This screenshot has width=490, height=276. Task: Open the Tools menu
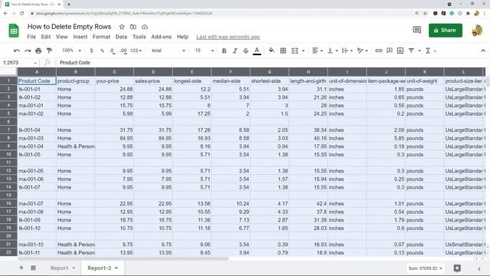139,37
